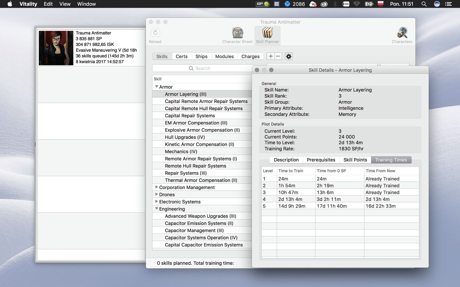
Task: Click the blue checkmark 2086 menu icon
Action: [x=295, y=4]
